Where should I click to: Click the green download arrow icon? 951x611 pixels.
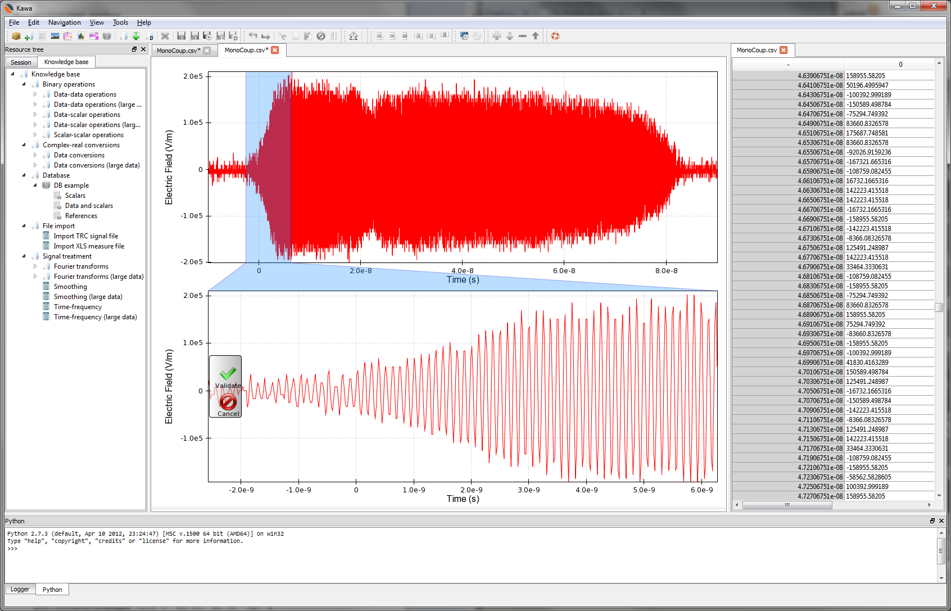[136, 36]
